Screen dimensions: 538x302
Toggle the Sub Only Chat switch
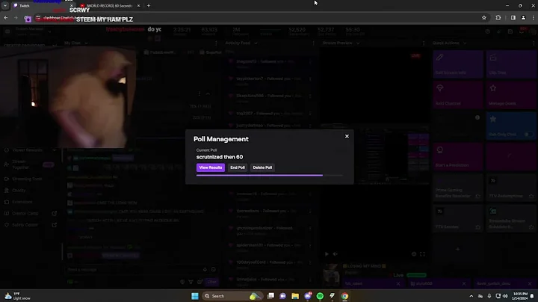tap(529, 135)
